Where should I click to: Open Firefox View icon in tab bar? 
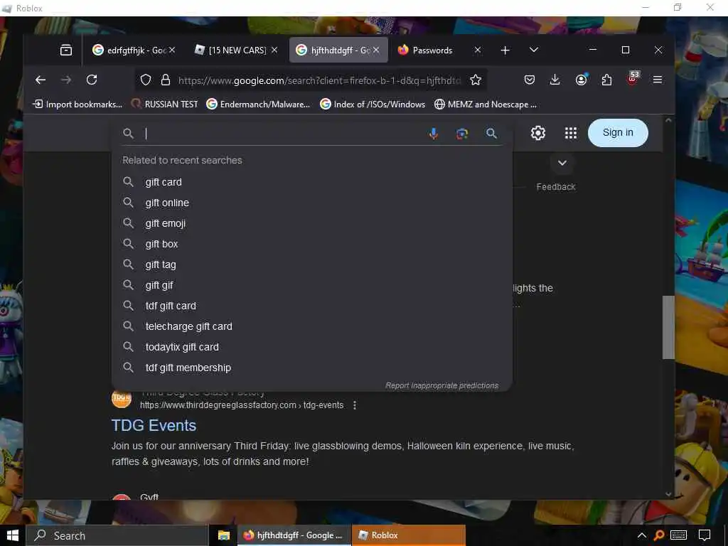(66, 50)
